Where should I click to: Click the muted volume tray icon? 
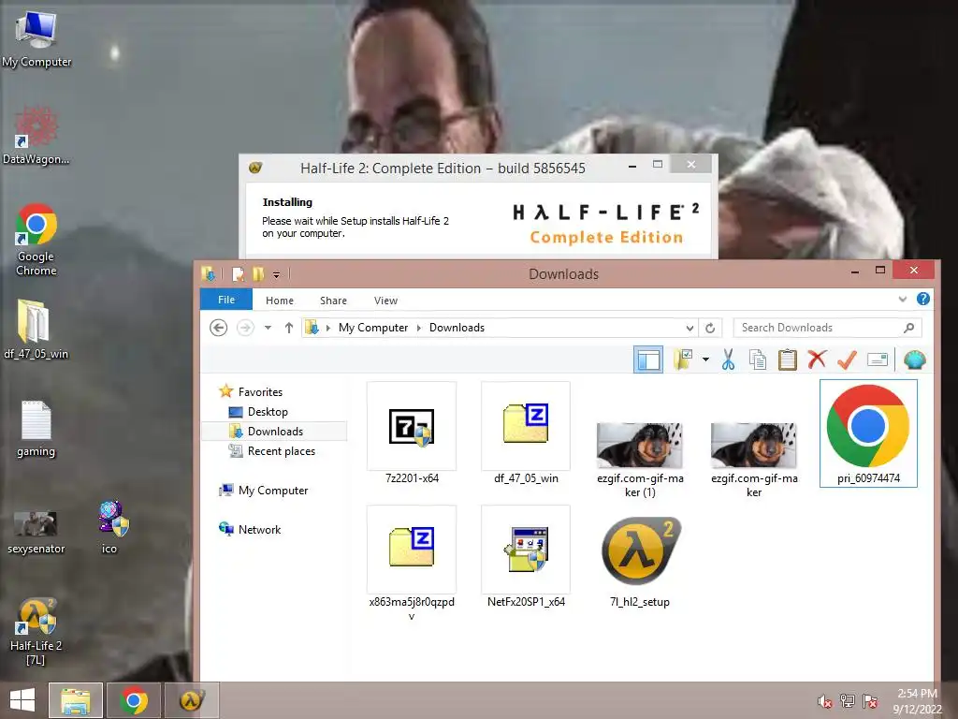tap(825, 701)
